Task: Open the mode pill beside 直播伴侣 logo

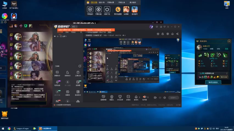Action: pos(74,27)
